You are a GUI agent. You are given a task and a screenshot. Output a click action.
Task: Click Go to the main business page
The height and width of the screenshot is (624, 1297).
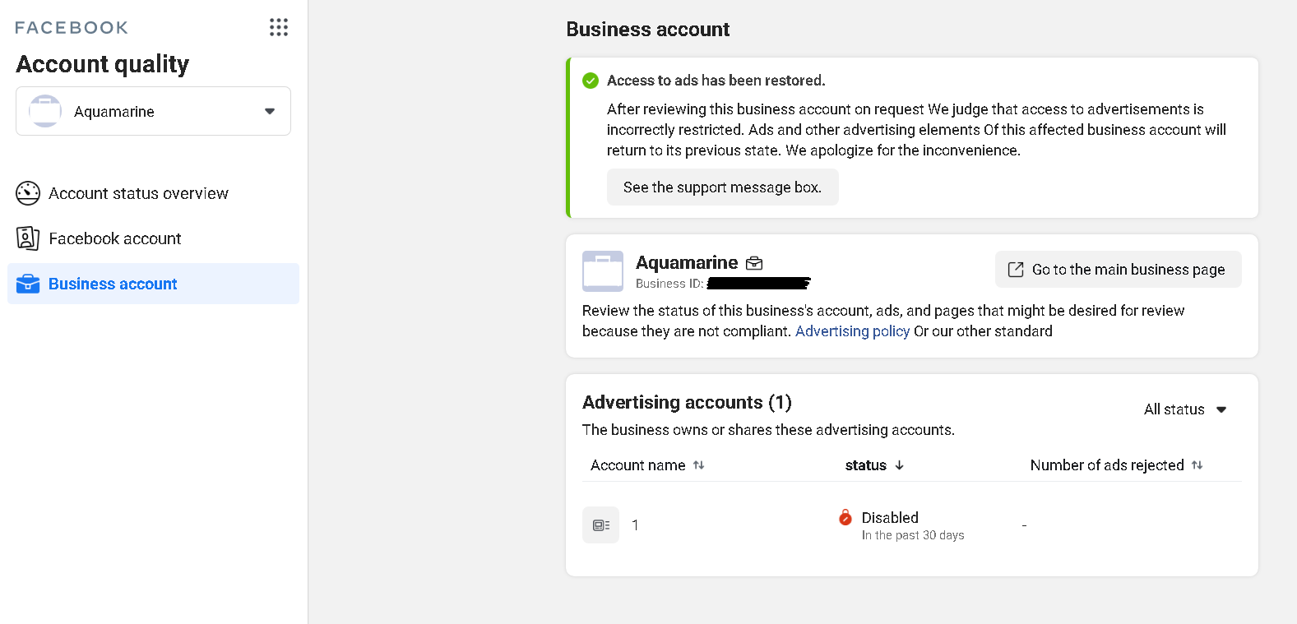coord(1119,270)
